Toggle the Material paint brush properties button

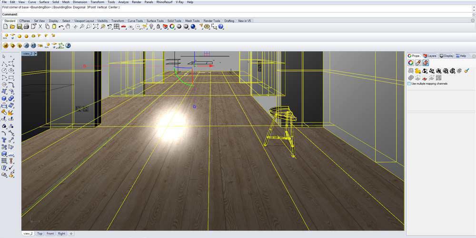click(418, 63)
